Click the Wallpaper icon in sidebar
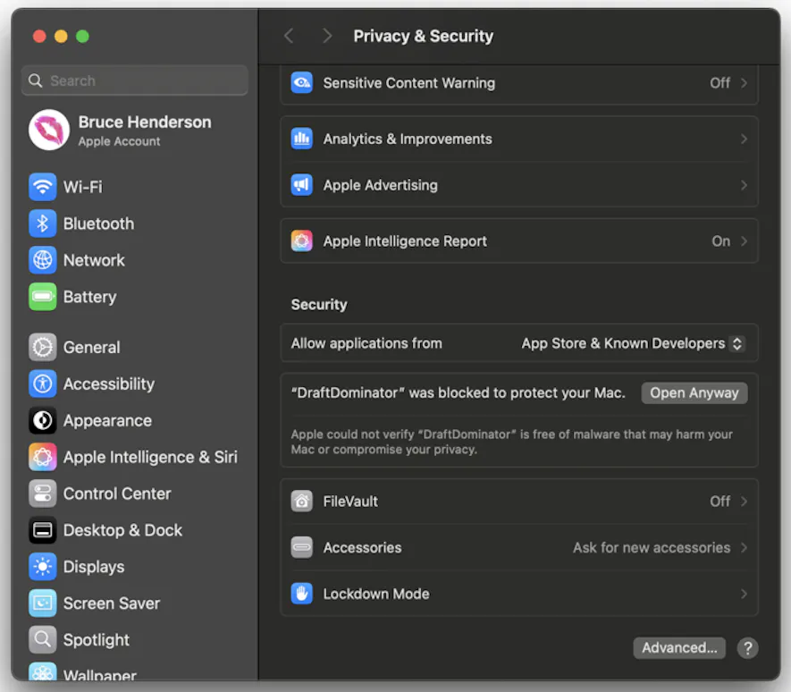The width and height of the screenshot is (791, 692). (42, 671)
